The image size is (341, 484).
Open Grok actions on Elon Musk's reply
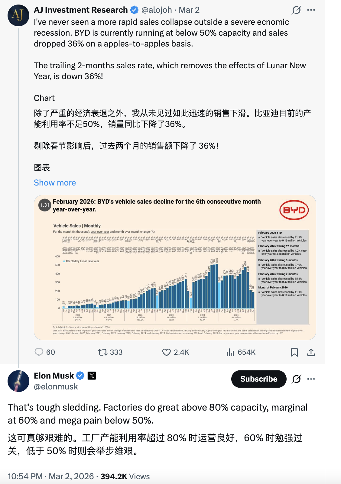point(296,379)
